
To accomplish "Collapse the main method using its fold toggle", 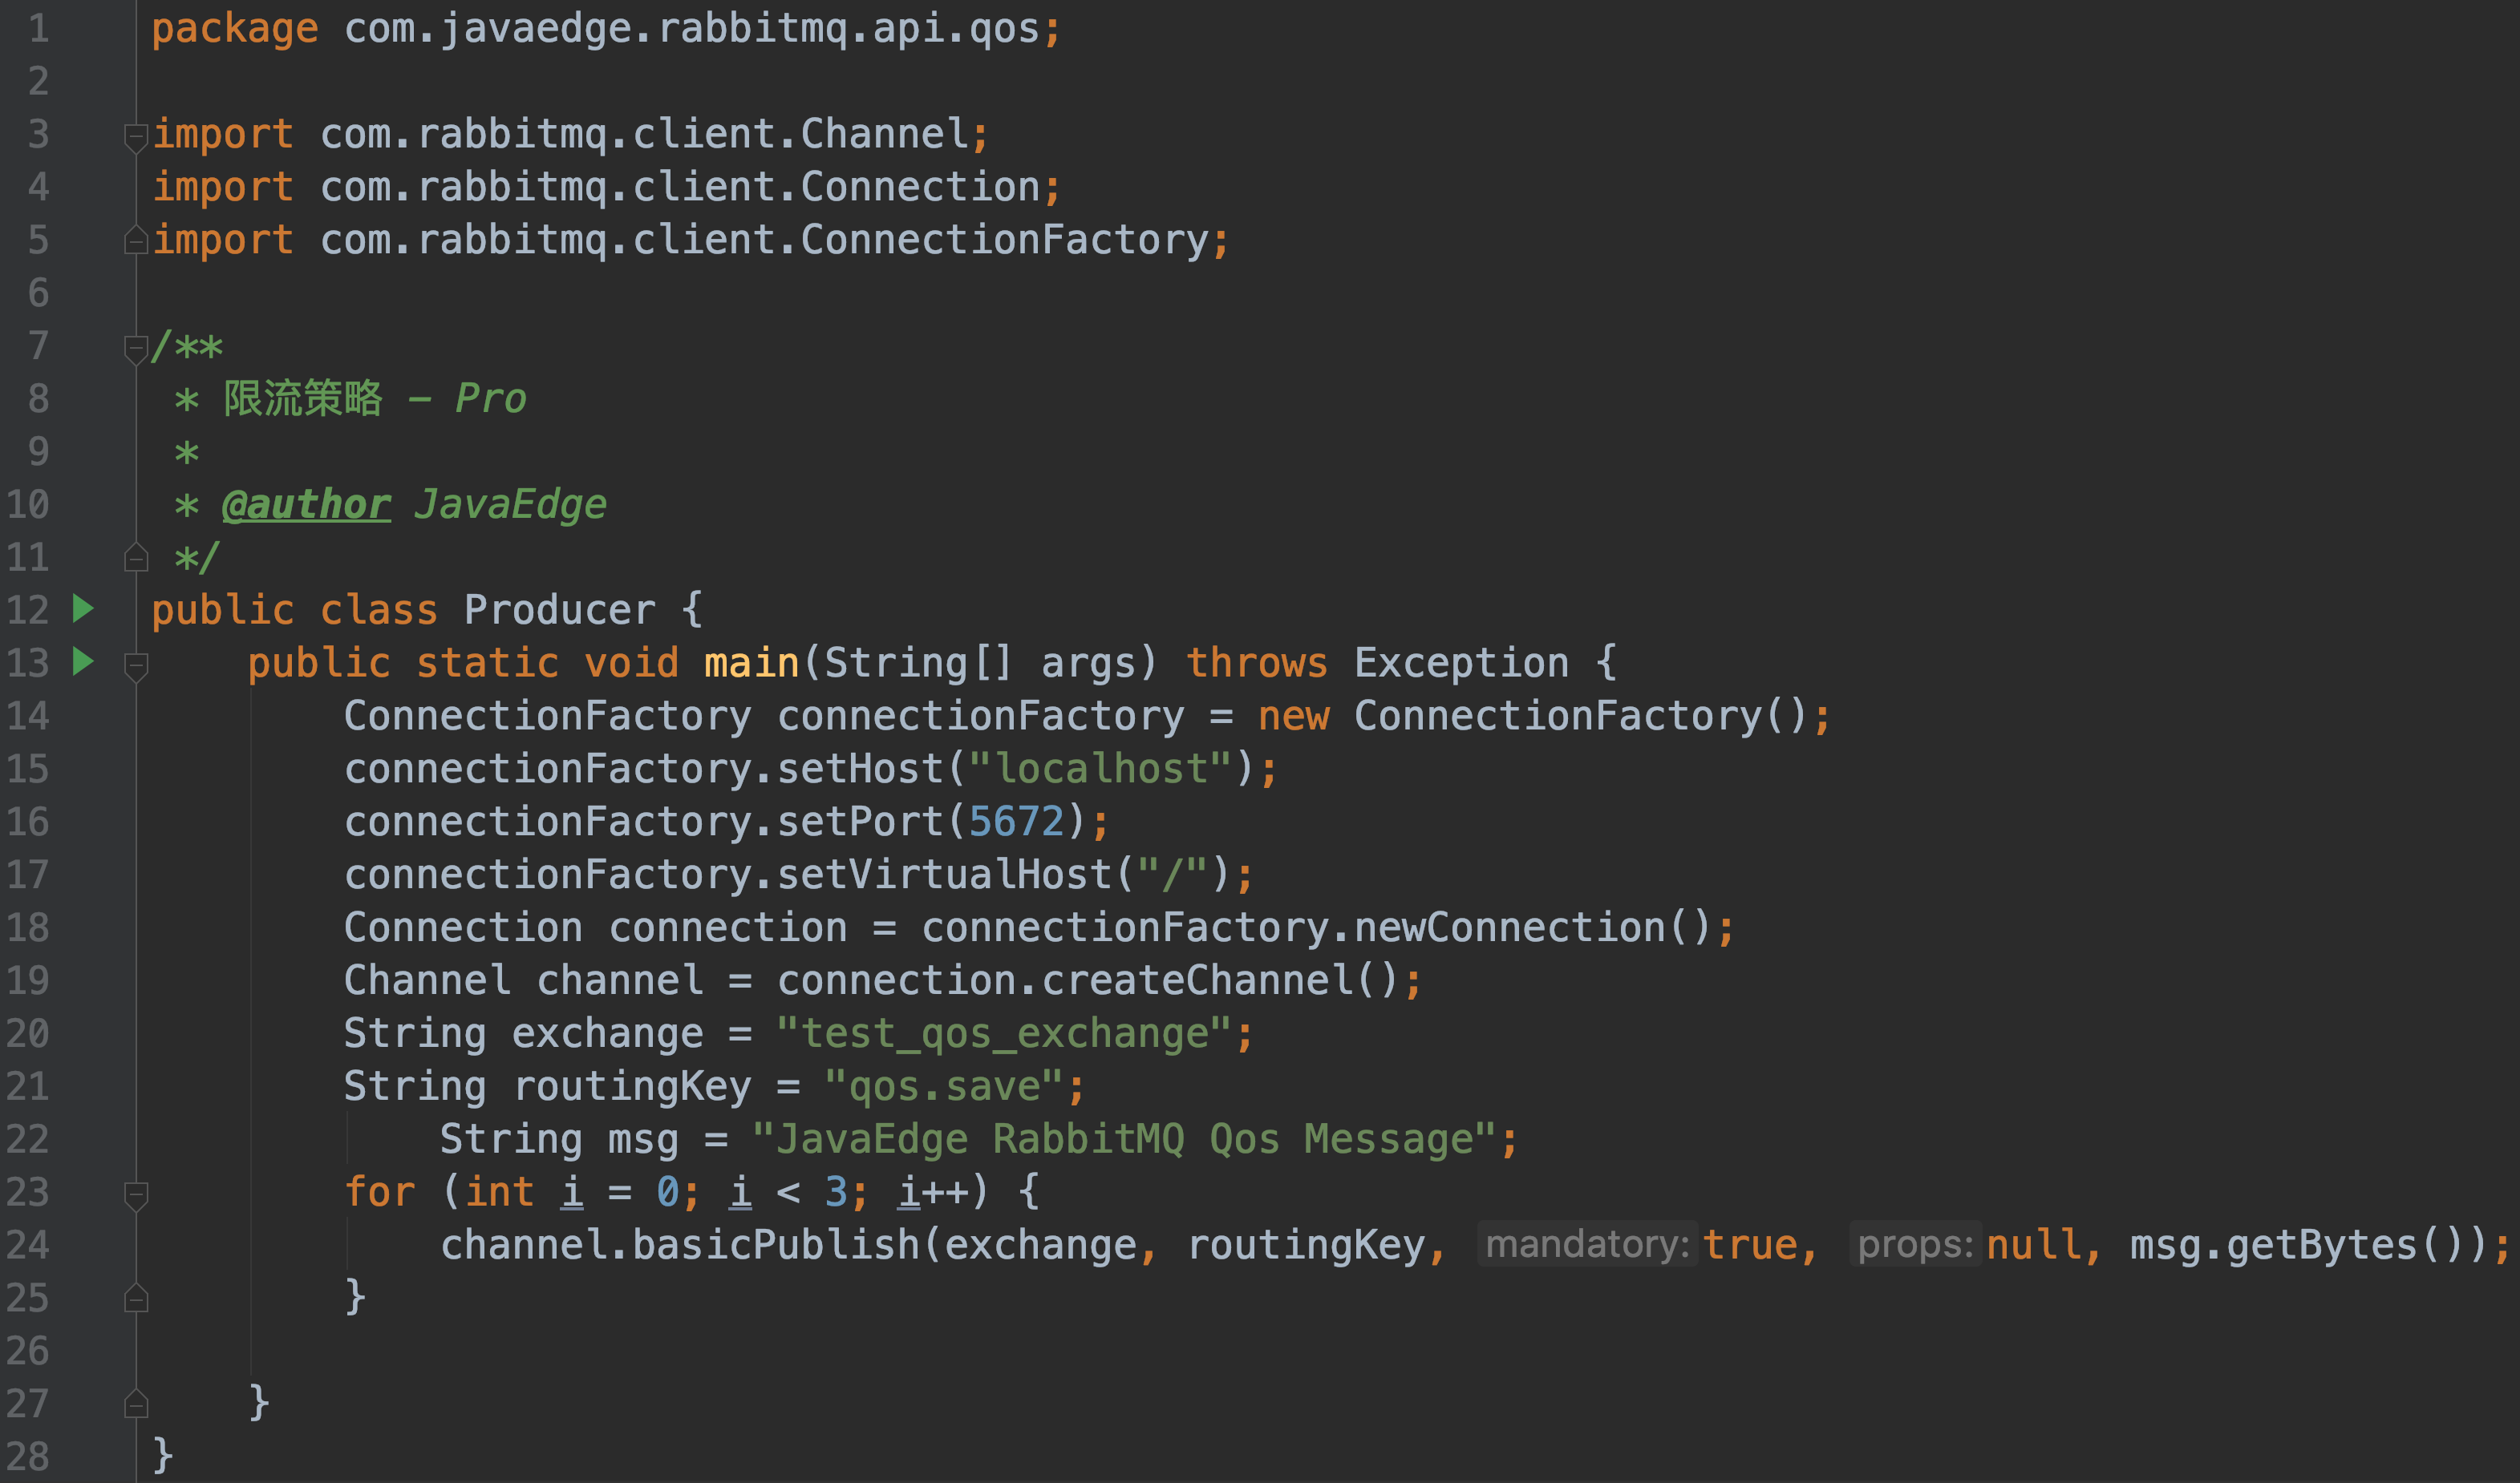I will [136, 665].
